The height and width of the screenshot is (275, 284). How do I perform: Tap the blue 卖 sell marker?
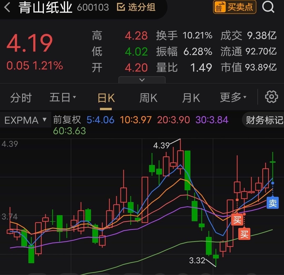click(273, 203)
